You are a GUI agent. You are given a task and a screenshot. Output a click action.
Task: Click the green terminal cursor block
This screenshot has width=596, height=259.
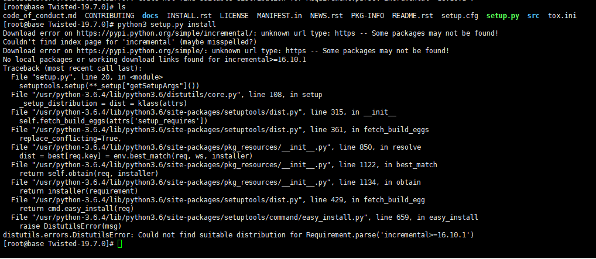pos(120,244)
